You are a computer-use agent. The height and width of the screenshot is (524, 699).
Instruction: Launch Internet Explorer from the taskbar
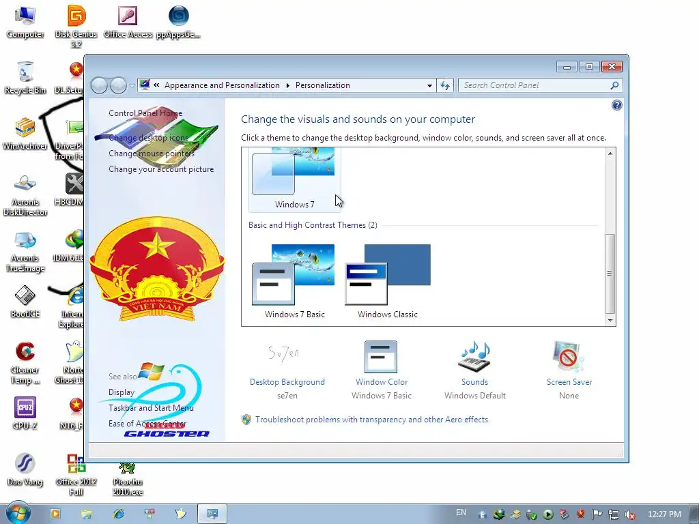pyautogui.click(x=118, y=514)
